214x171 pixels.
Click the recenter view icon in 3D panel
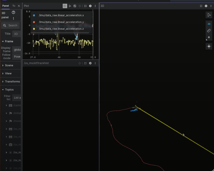coord(209,46)
